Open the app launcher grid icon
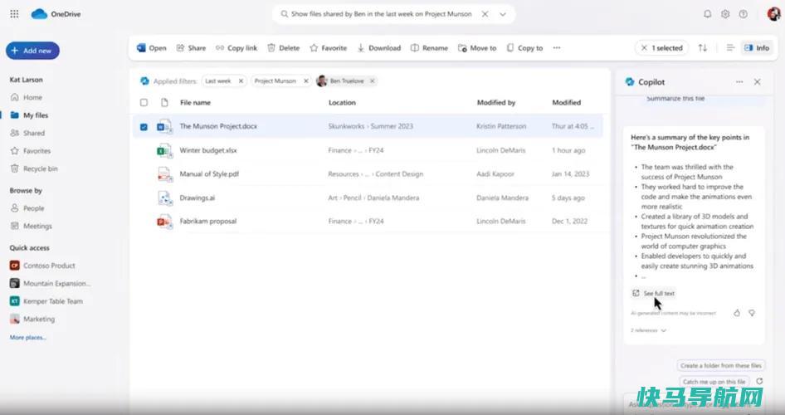The height and width of the screenshot is (415, 785). click(14, 14)
